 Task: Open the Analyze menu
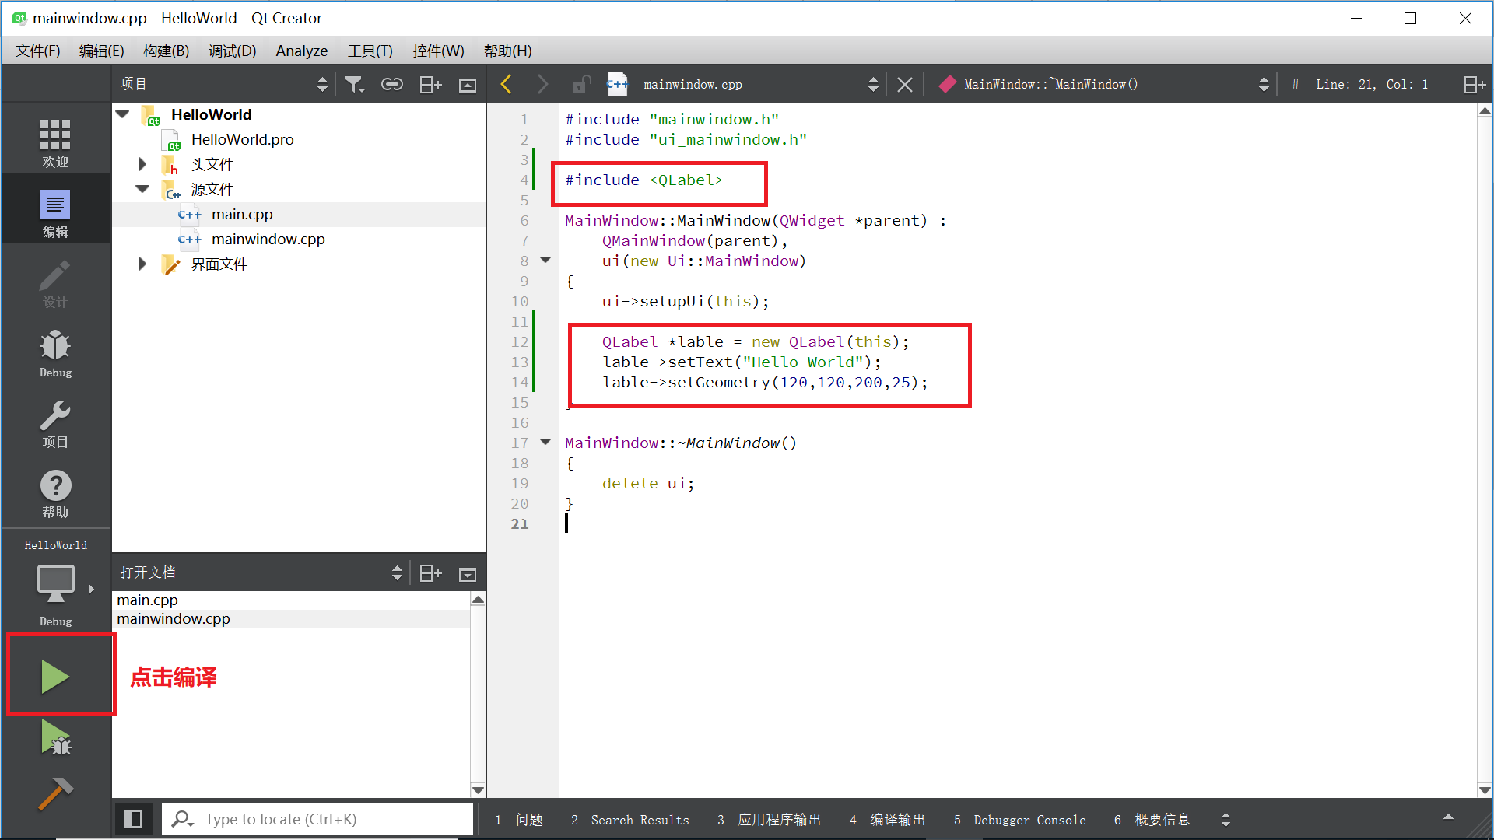point(301,51)
